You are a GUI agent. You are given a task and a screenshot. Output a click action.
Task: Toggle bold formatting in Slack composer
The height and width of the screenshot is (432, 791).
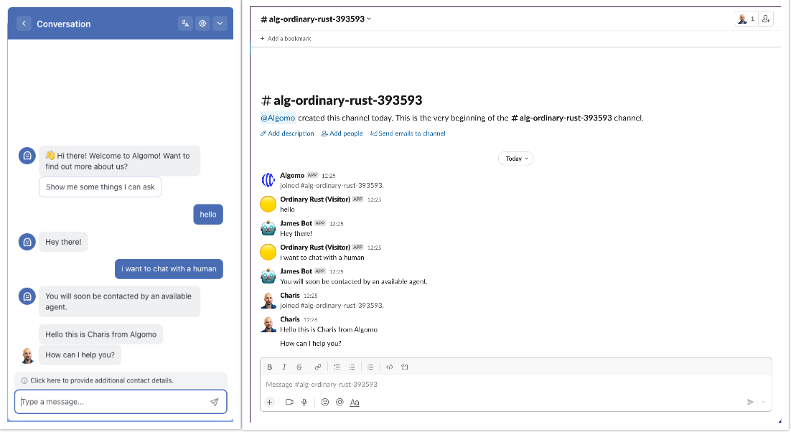(269, 367)
